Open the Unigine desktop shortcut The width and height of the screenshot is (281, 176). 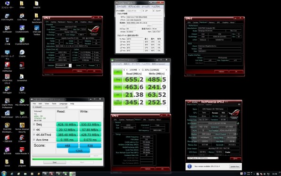[x=22, y=53]
